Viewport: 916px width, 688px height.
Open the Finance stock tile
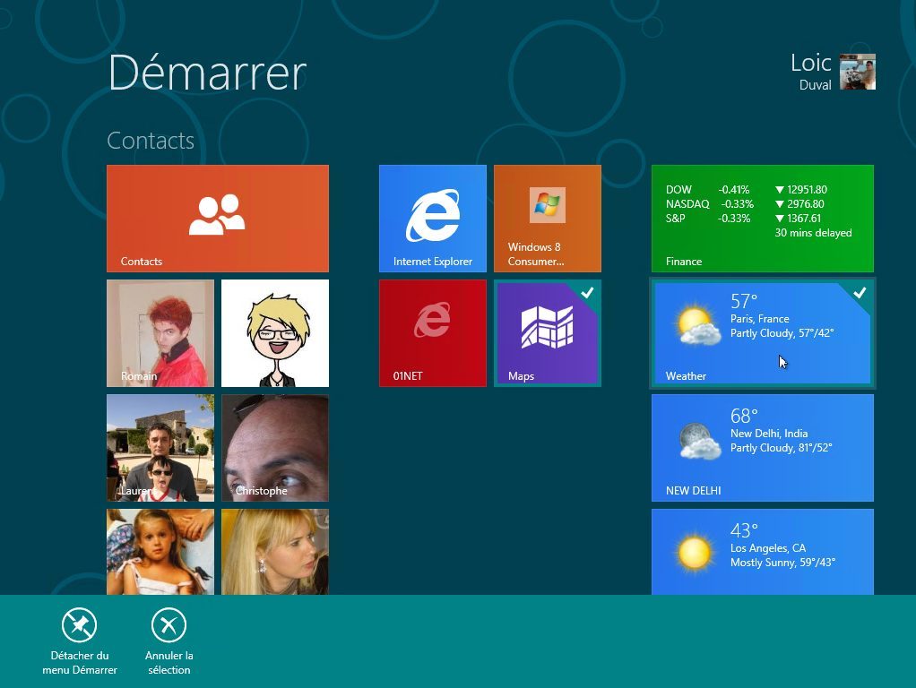click(x=762, y=218)
